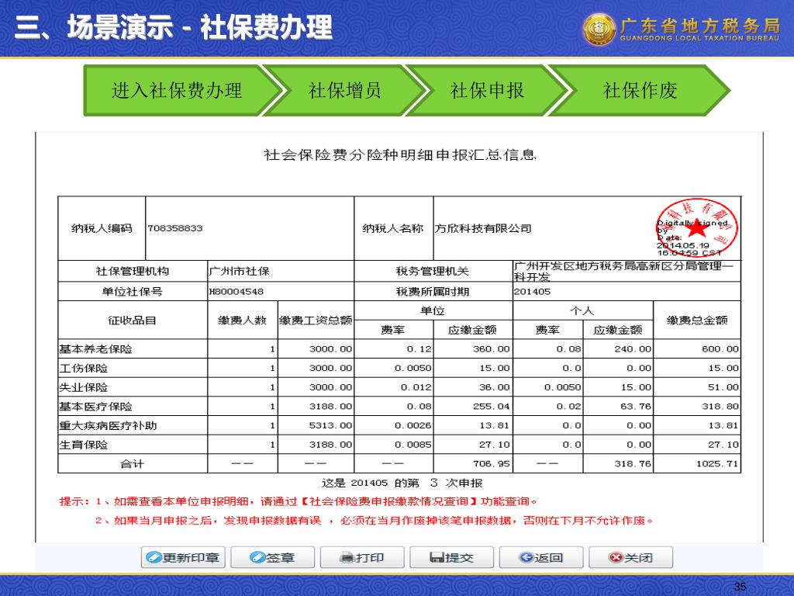Click the 打印 button
Viewport: 794px width, 596px height.
pos(362,557)
